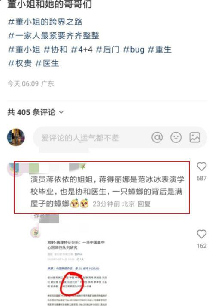This screenshot has height=306, width=209.
Task: Tap 回复 to reply to comment
Action: pyautogui.click(x=144, y=204)
